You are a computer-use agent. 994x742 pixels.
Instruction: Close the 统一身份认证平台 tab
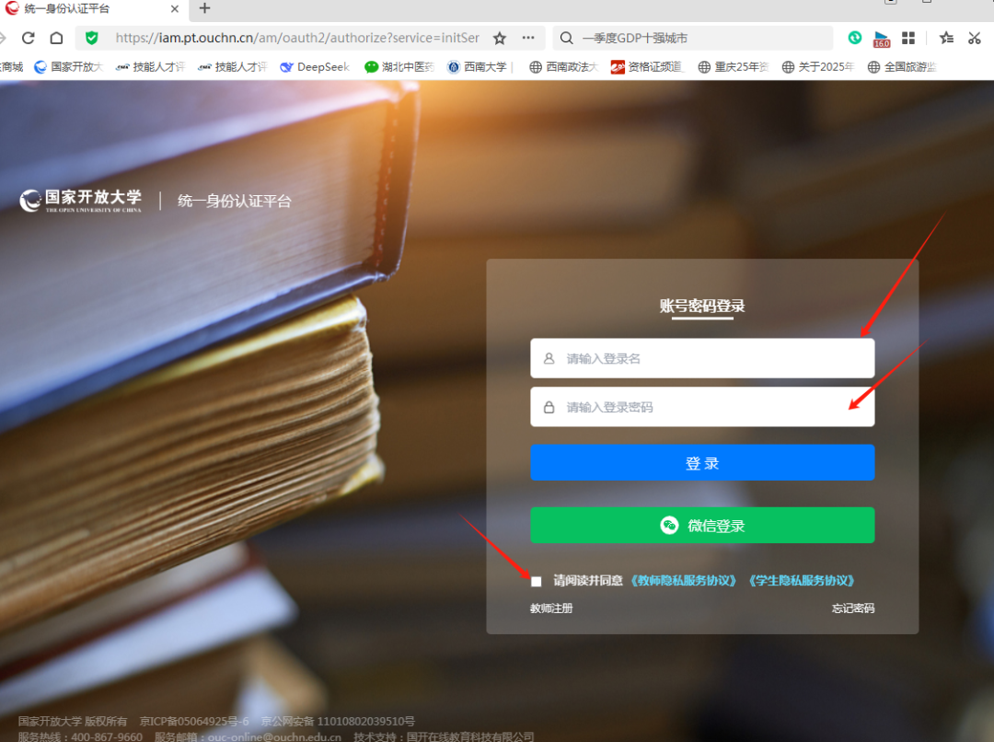[x=175, y=9]
